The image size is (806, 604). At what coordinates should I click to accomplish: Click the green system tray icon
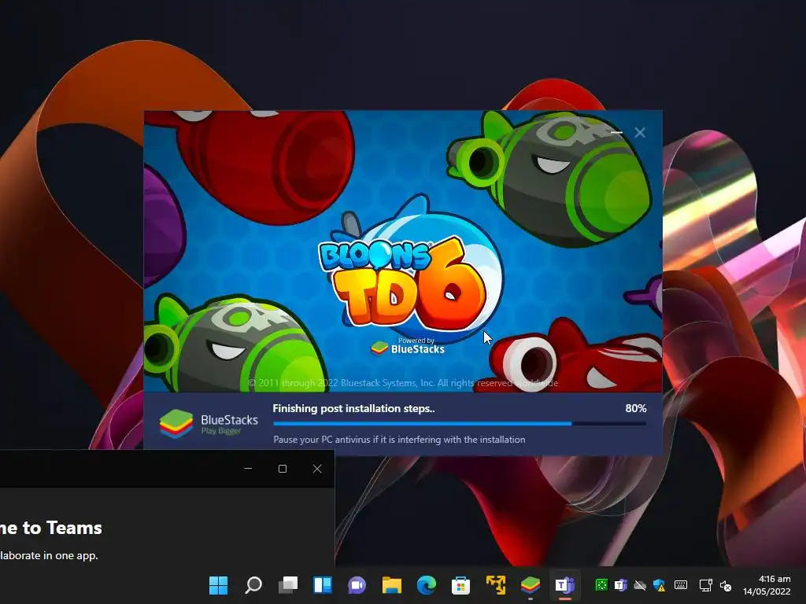(601, 585)
